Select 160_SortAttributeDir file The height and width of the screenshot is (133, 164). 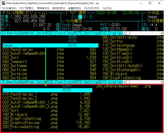click(x=133, y=66)
